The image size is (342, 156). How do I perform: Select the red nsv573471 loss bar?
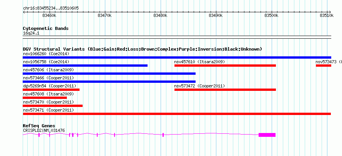point(177,114)
